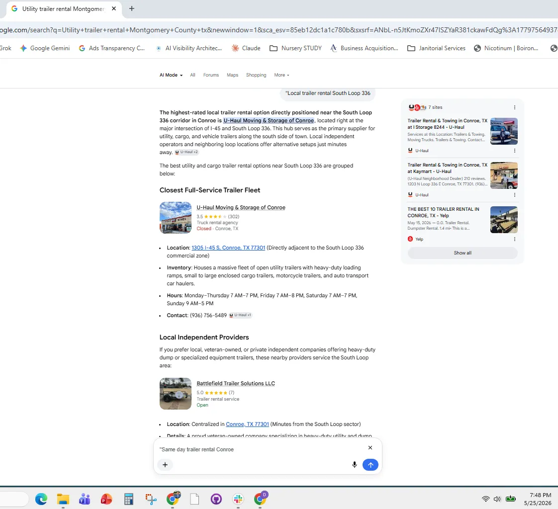The image size is (558, 509).
Task: Open address 1305 I-45 S, Conroe link
Action: [x=228, y=248]
